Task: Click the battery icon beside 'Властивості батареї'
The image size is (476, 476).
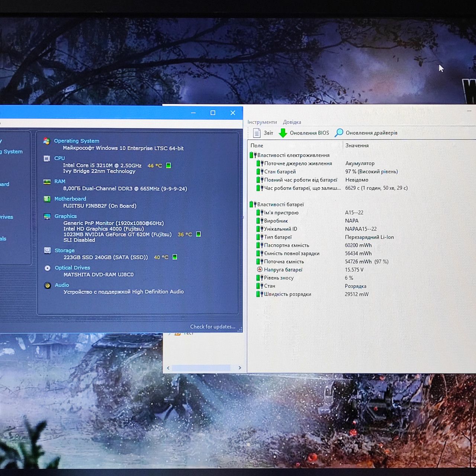Action: click(x=253, y=204)
